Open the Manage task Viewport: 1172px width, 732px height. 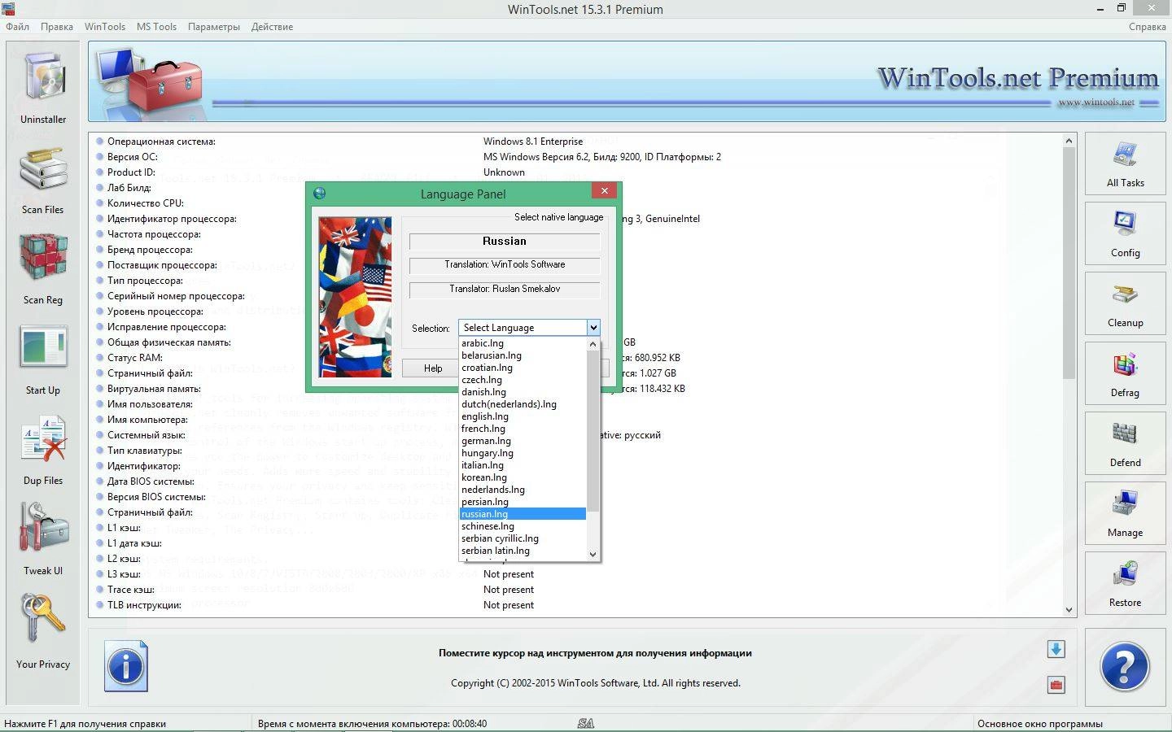tap(1125, 513)
